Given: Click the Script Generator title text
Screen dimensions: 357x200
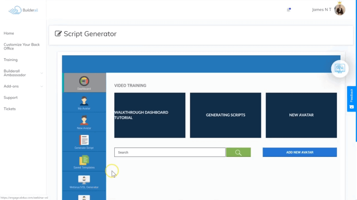Looking at the screenshot, I should 90,34.
